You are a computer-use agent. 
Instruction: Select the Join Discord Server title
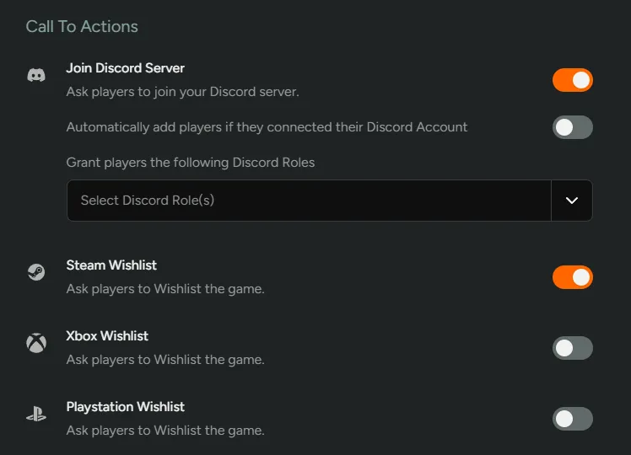(x=126, y=67)
